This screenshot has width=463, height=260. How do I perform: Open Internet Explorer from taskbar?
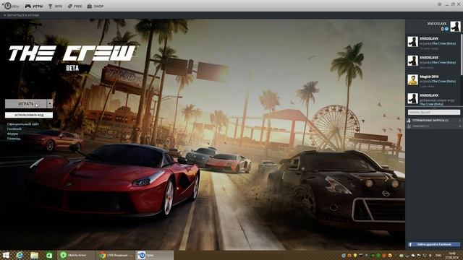pos(20,255)
